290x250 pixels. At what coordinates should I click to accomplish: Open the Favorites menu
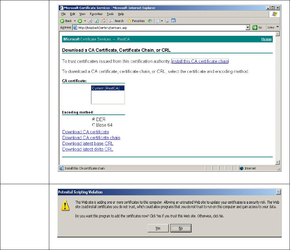(x=96, y=14)
